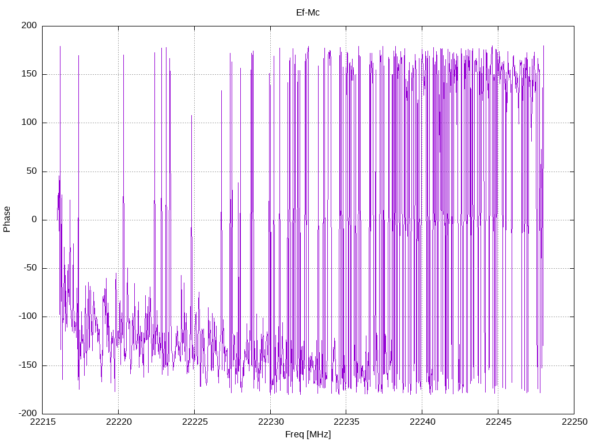
Task: Click the y-axis value 0
Action: [x=35, y=220]
